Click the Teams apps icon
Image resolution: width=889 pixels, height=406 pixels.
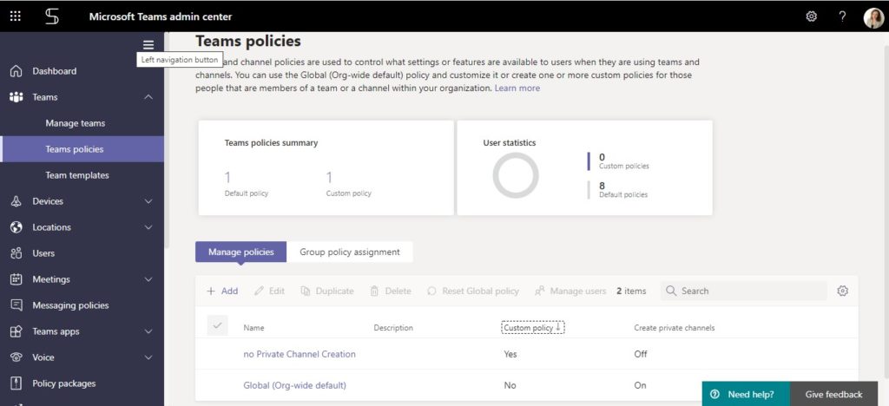[x=16, y=331]
